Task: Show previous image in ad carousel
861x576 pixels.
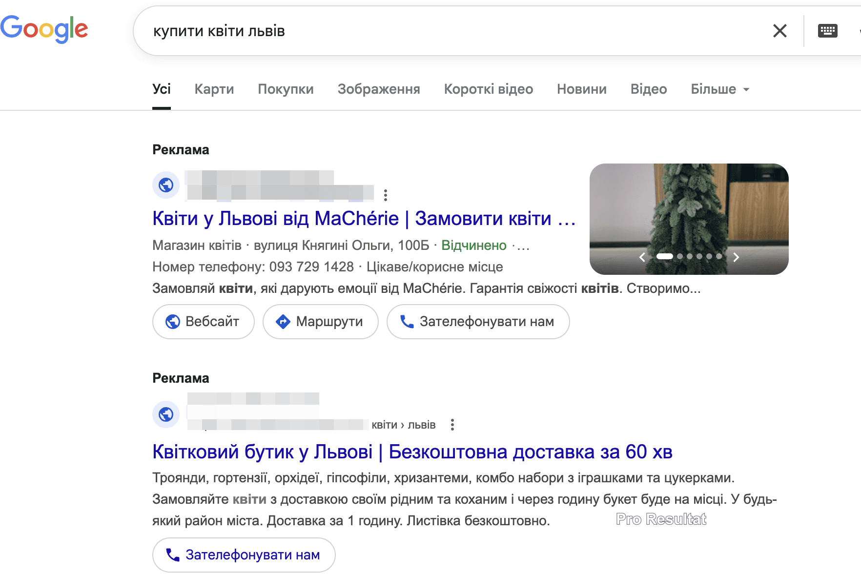Action: point(642,257)
